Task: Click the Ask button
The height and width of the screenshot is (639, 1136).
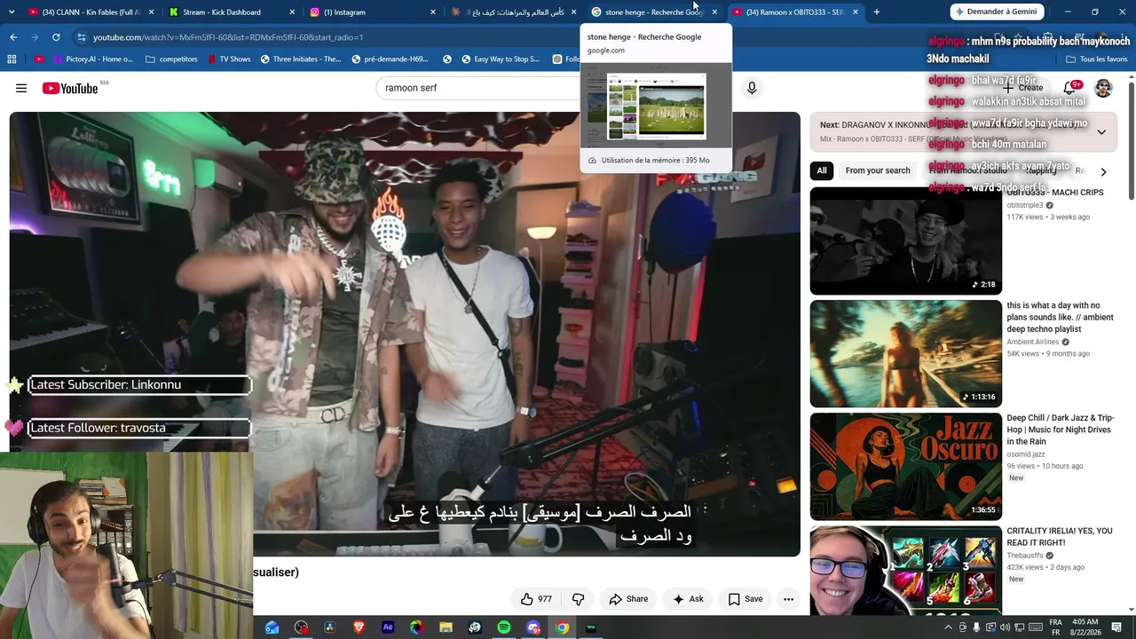Action: click(688, 599)
